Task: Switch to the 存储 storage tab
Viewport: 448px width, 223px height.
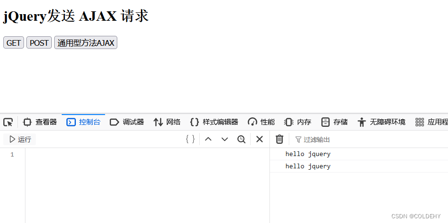Action: 334,123
